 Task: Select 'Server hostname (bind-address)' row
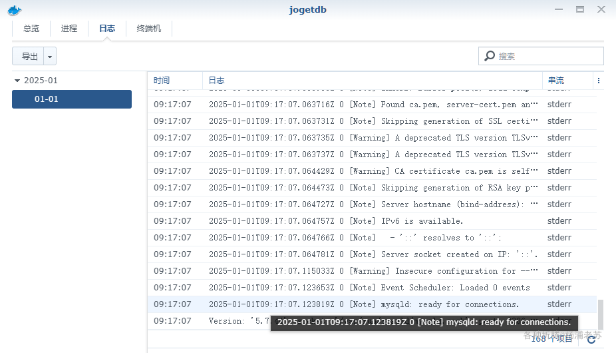point(372,204)
